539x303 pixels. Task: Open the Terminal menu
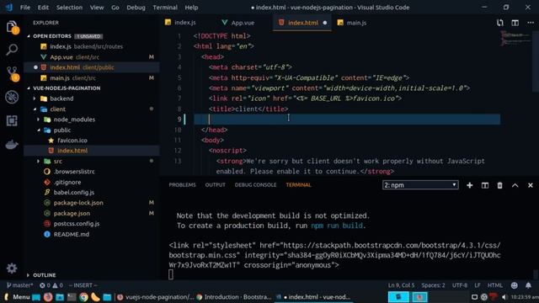point(165,8)
